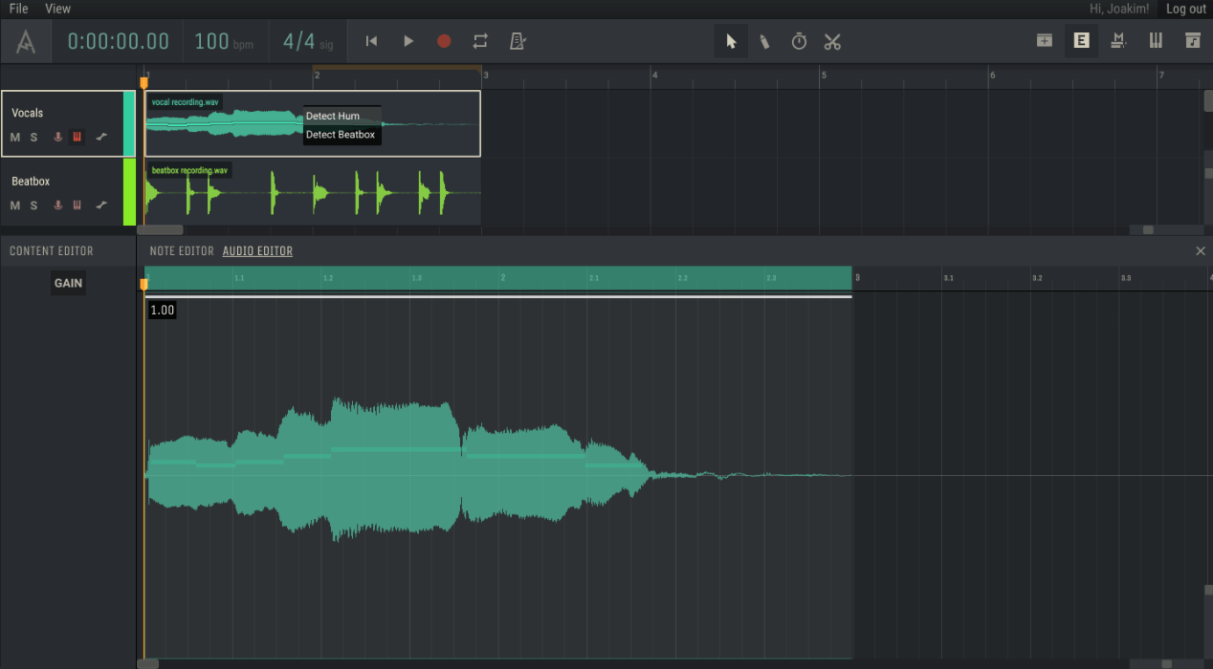The width and height of the screenshot is (1213, 669).
Task: Select the scissors split tool
Action: pos(832,40)
